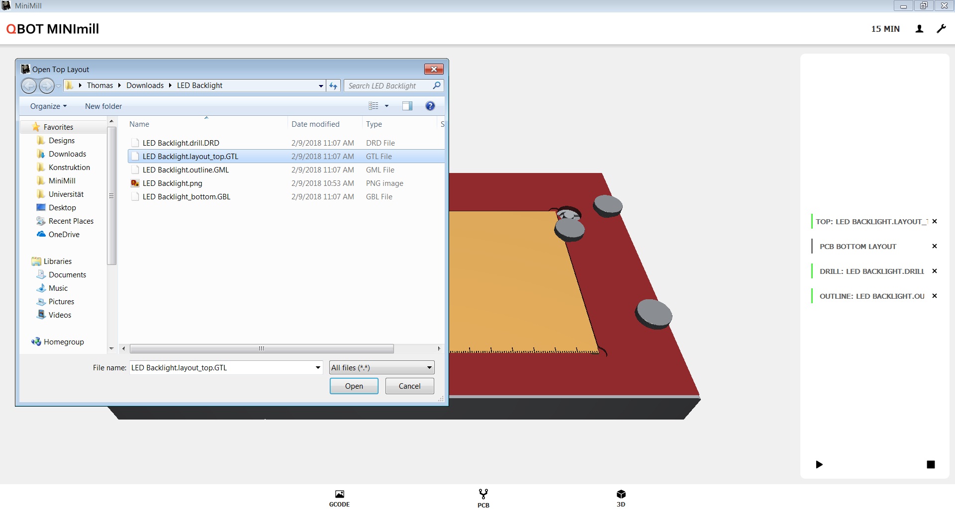955x511 pixels.
Task: Select the LED Backlight.drill.DRD file
Action: [x=286, y=143]
